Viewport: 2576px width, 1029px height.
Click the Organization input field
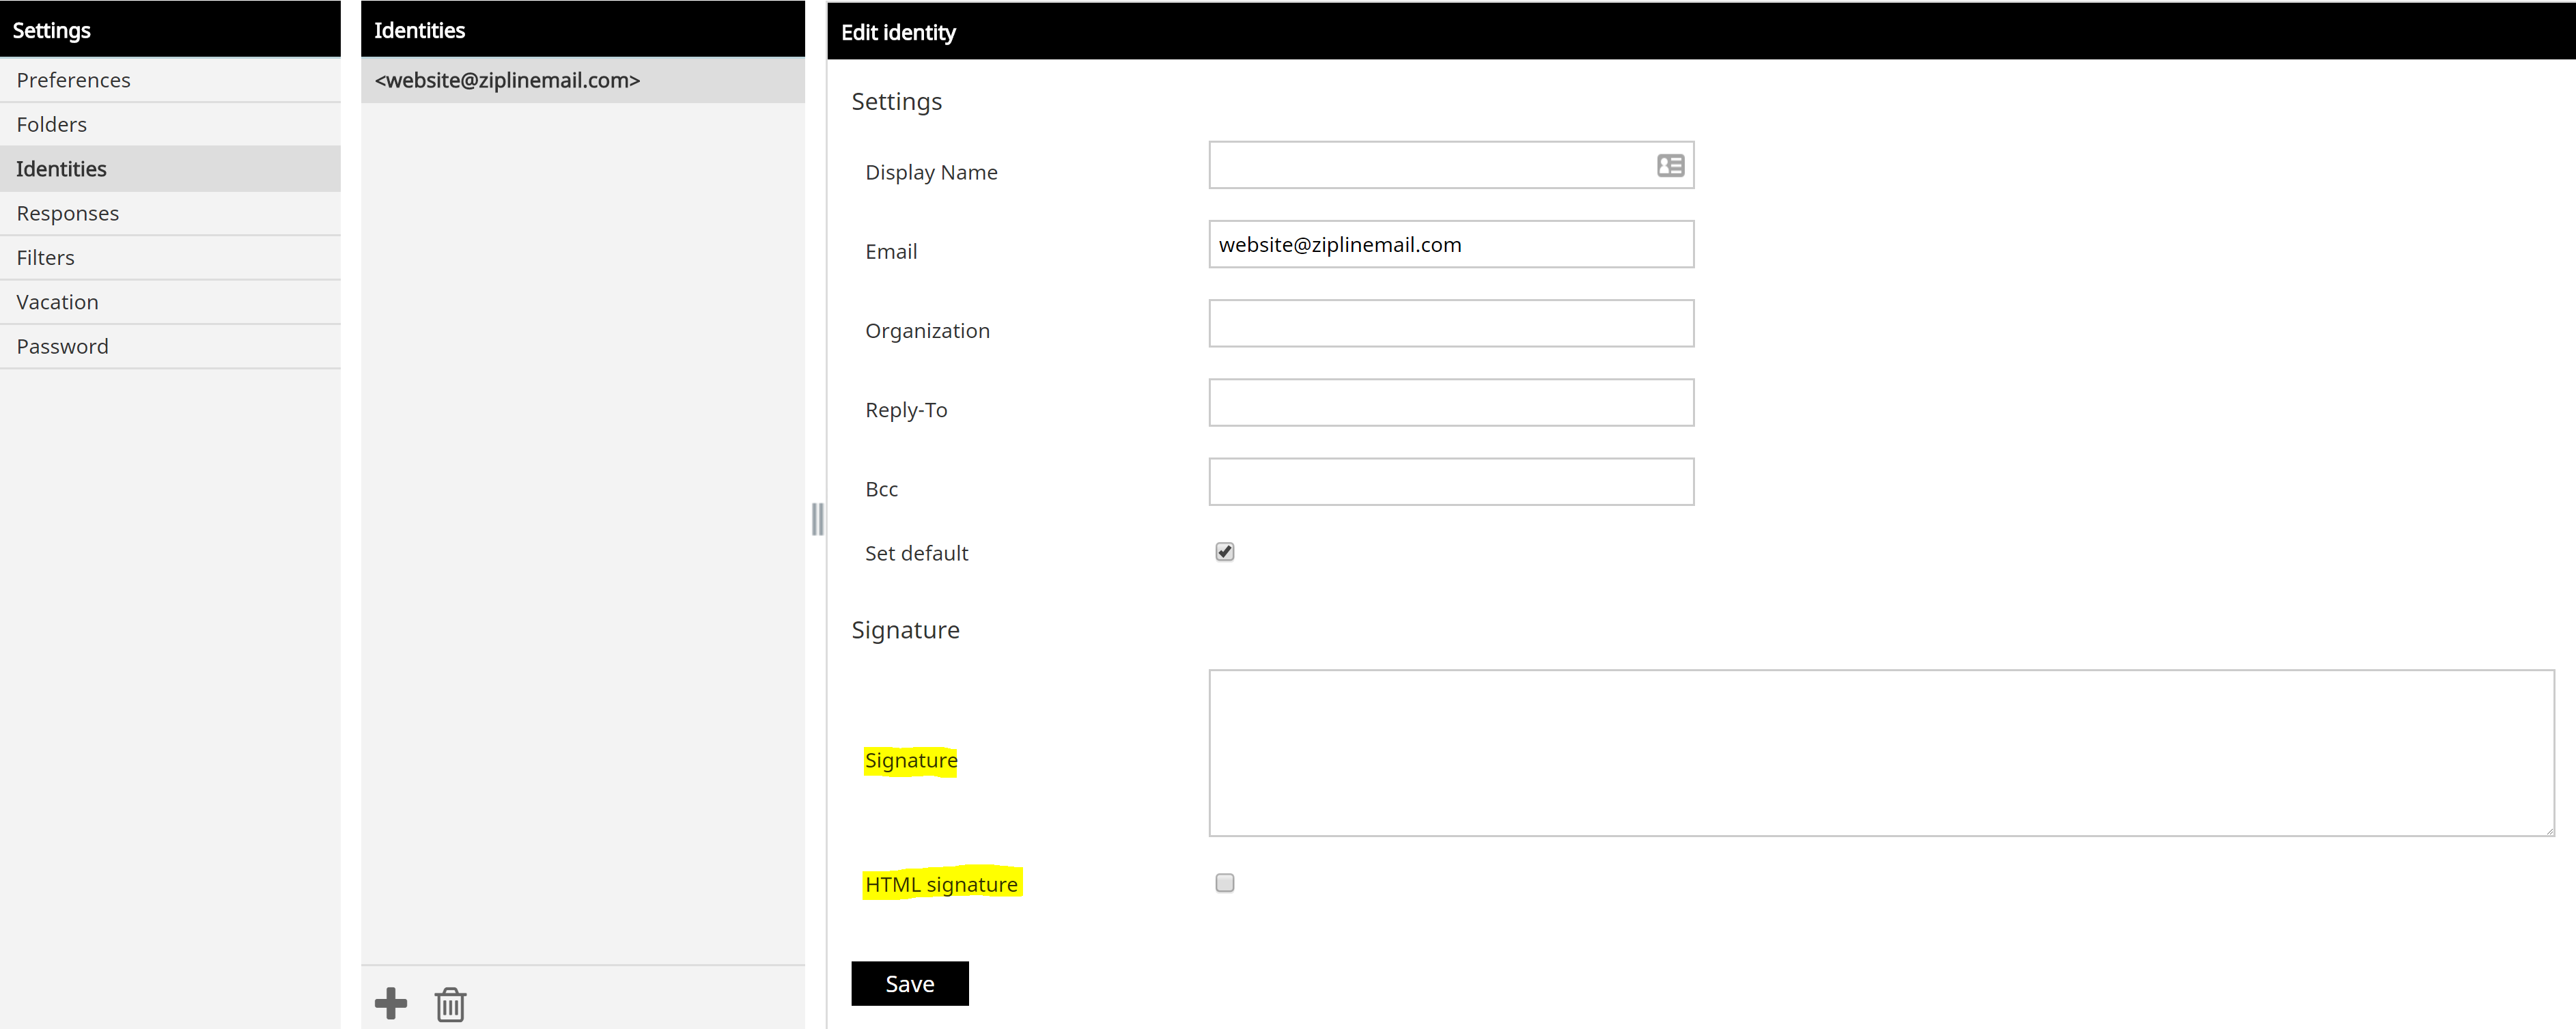[1451, 323]
